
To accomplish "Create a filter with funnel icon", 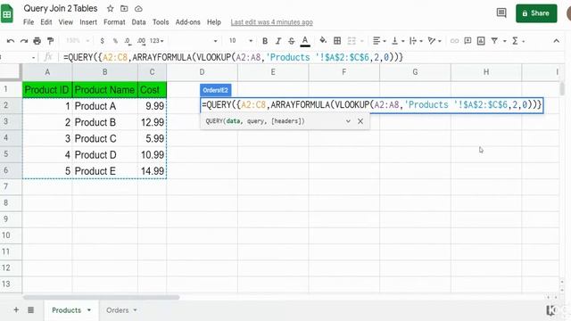I will click(494, 41).
